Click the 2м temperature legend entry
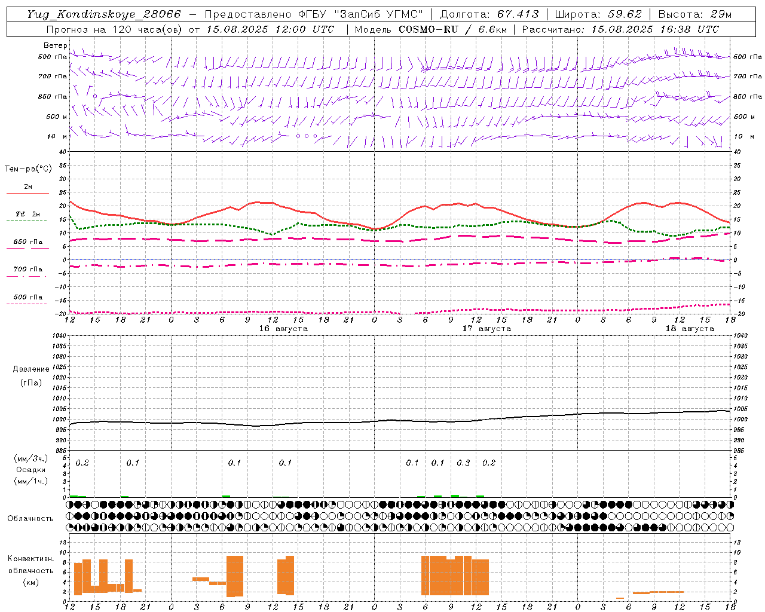This screenshot has height=612, width=765. click(27, 187)
